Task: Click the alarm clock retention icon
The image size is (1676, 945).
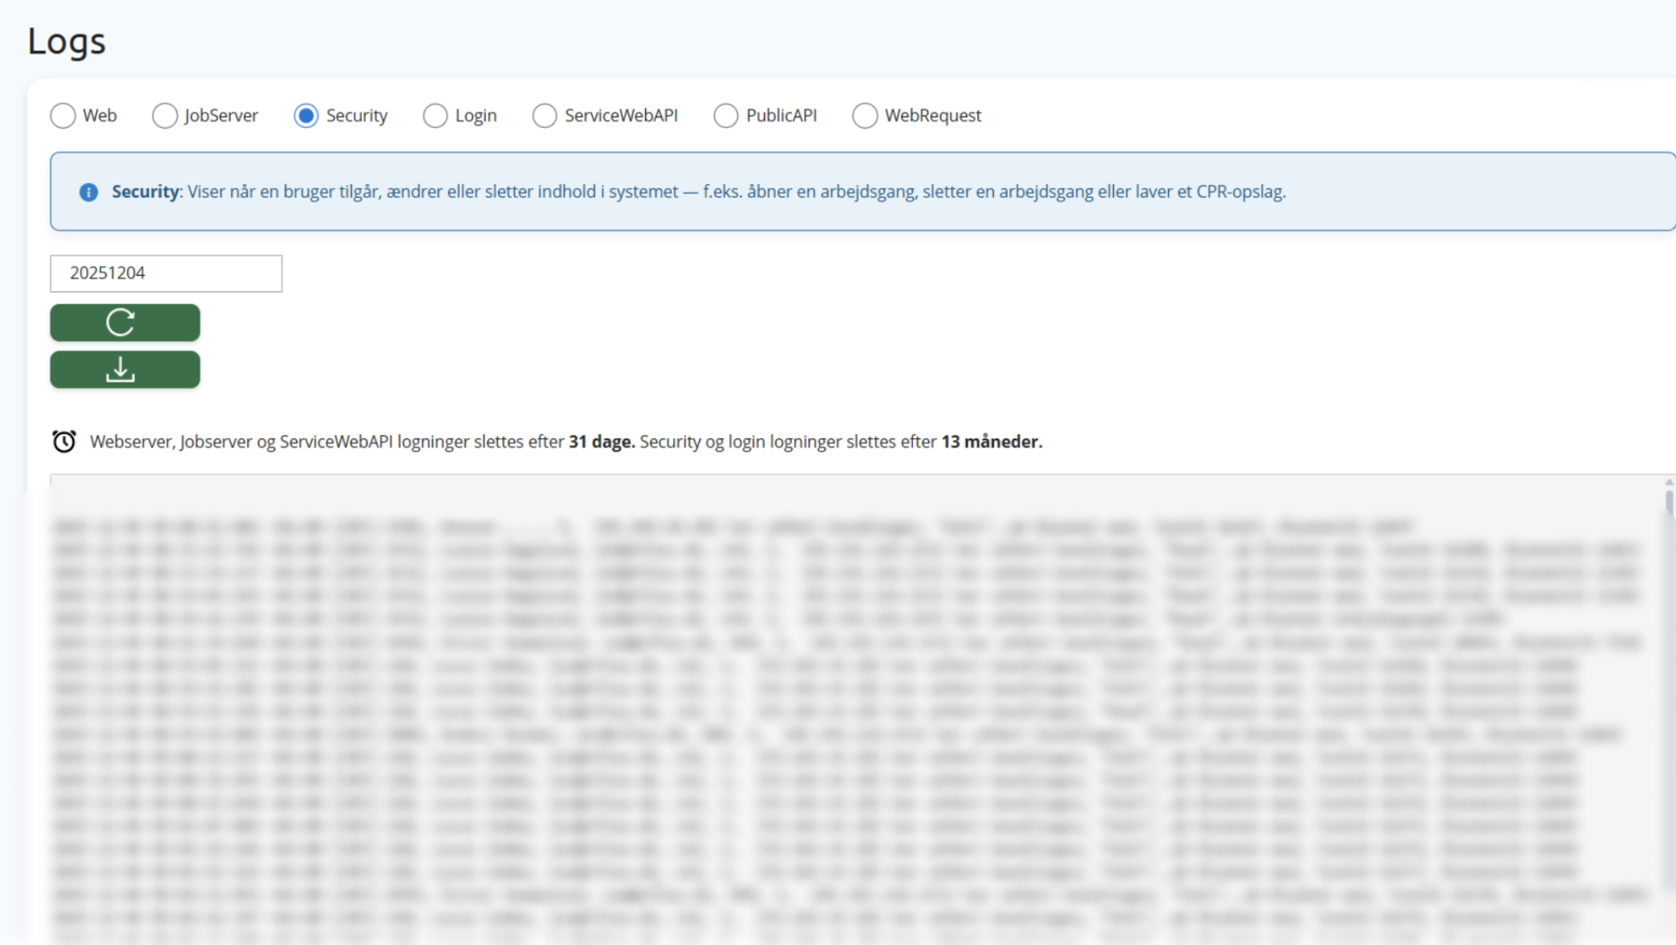Action: (x=64, y=442)
